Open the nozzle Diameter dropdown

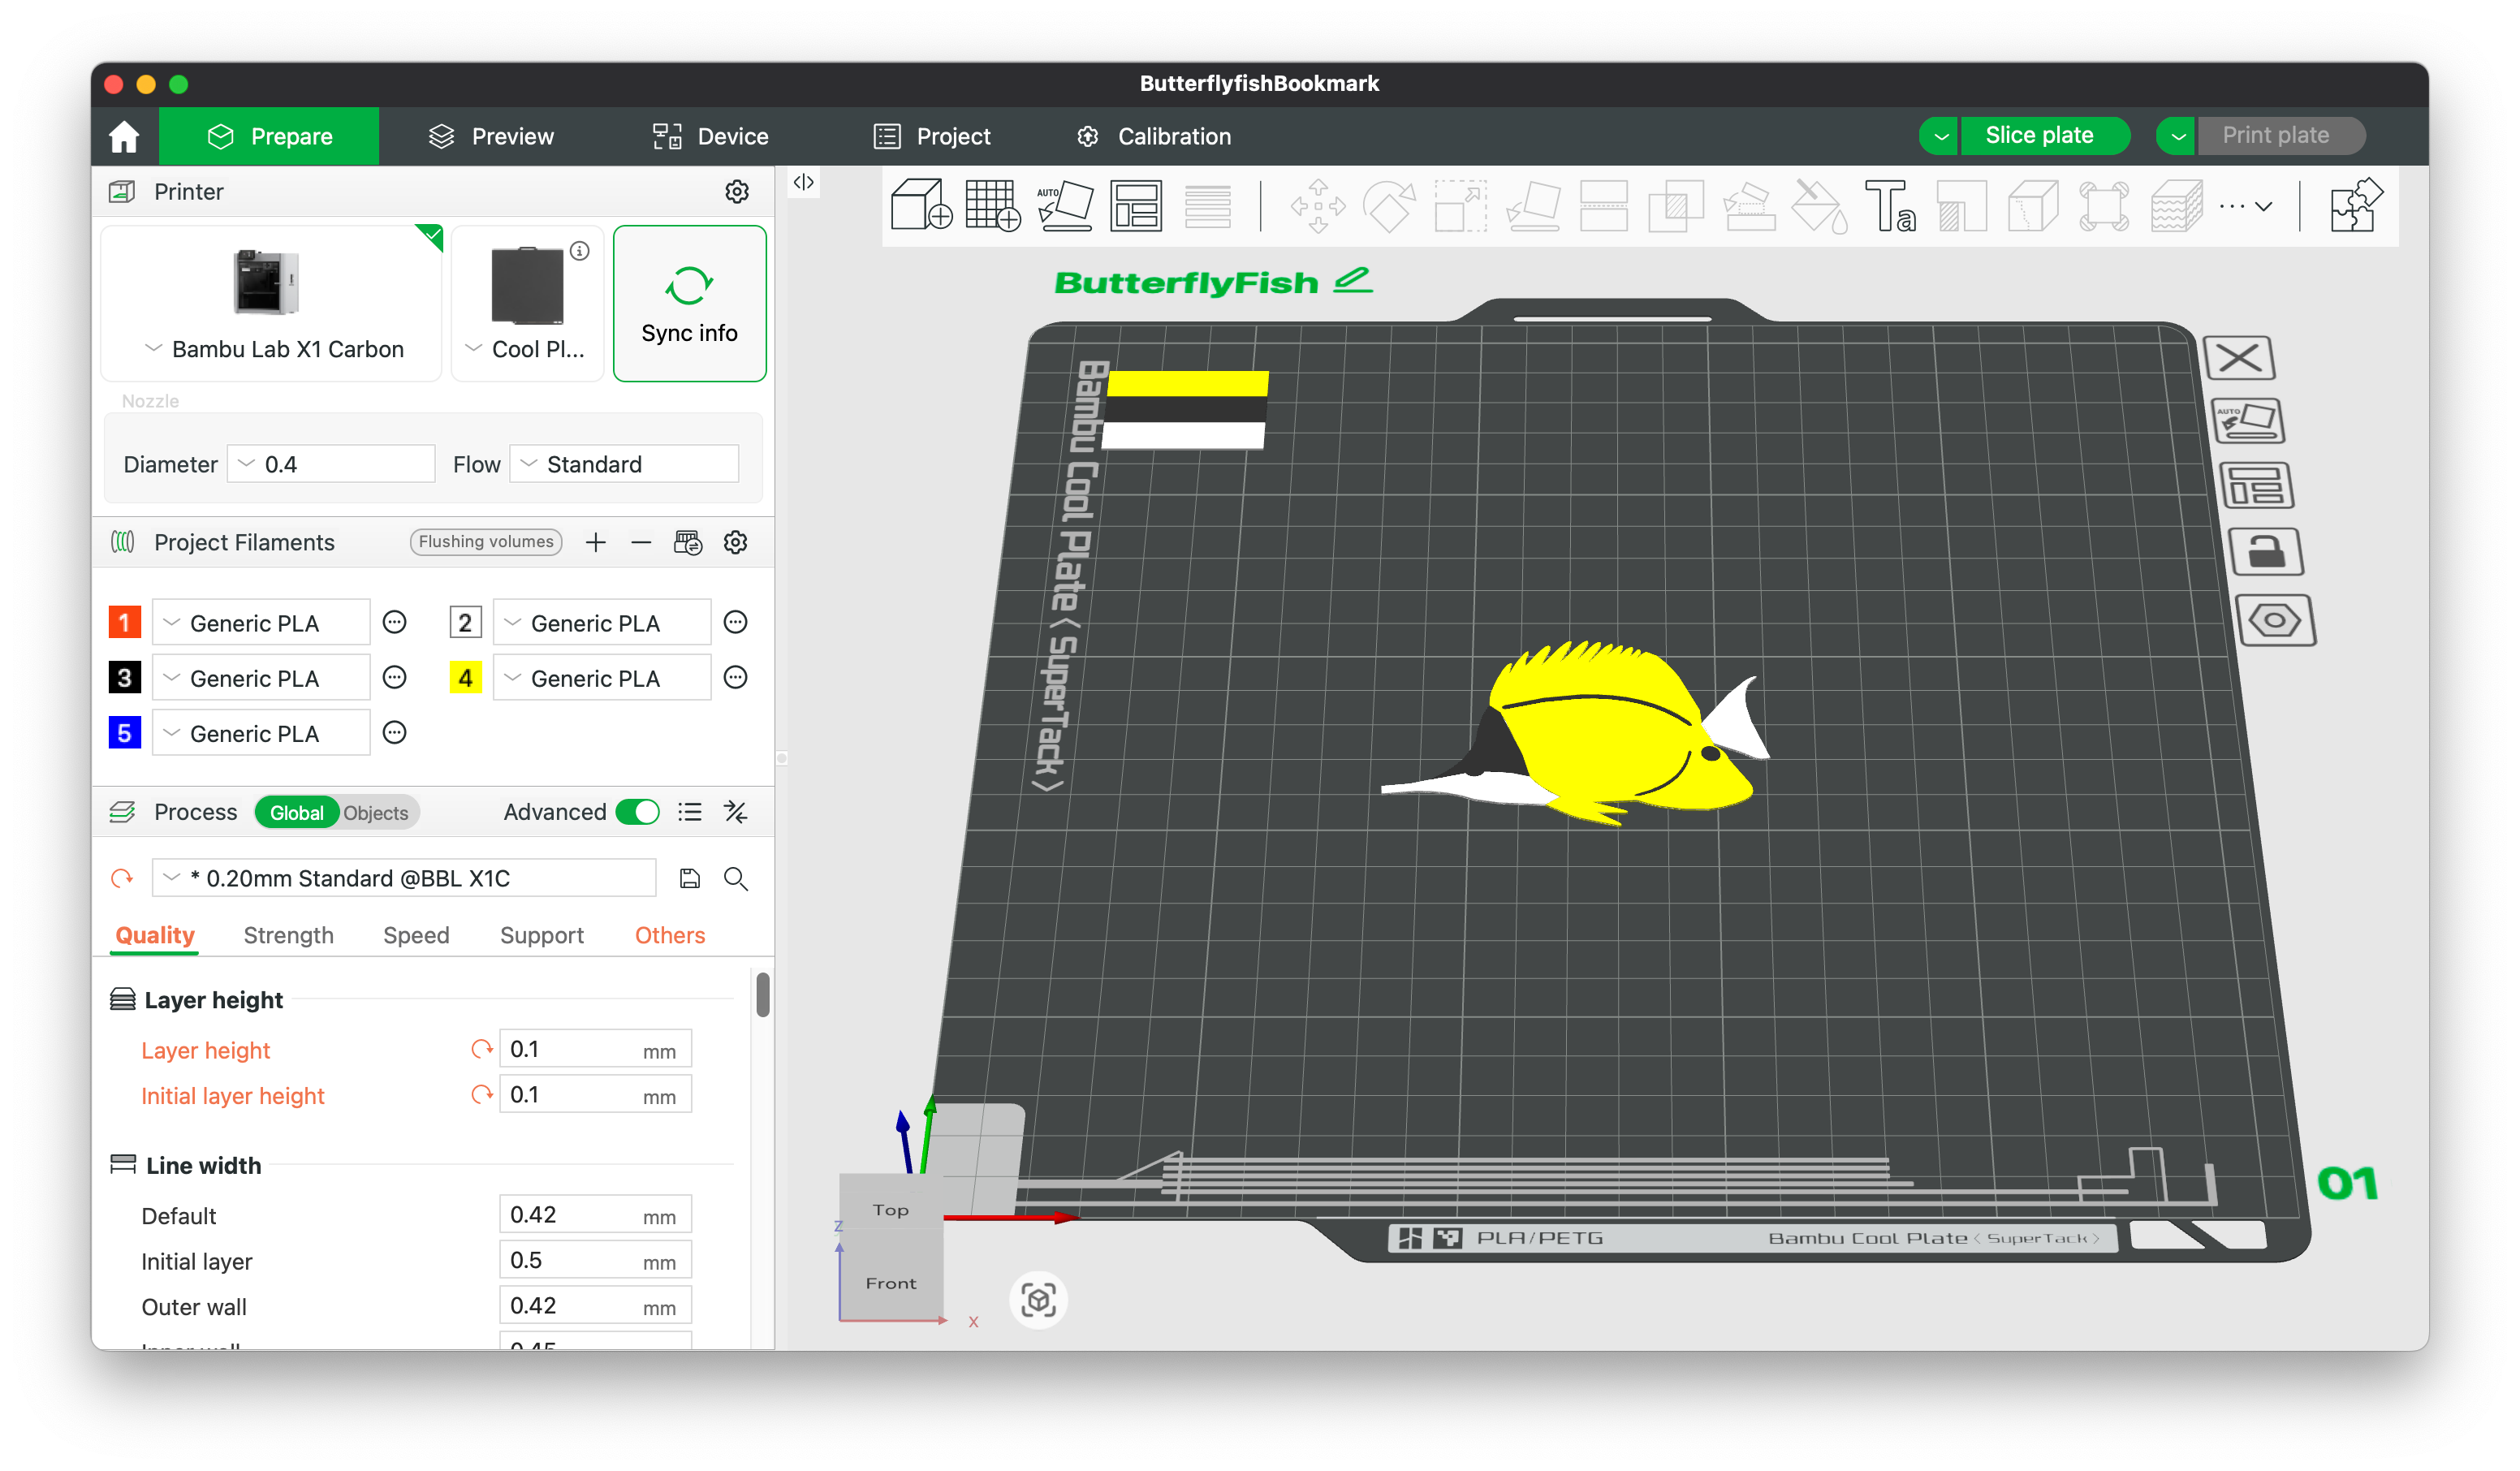click(x=331, y=464)
